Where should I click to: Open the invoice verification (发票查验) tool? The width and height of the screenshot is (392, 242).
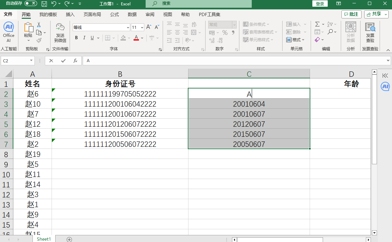coord(370,33)
